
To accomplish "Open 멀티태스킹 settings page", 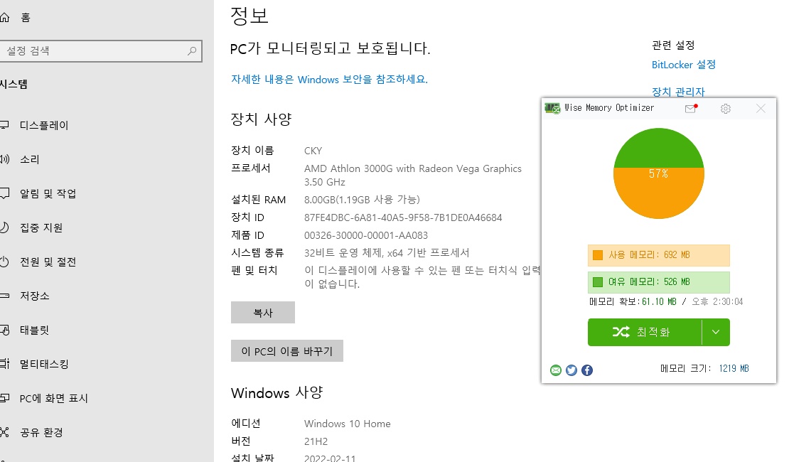I will coord(44,364).
